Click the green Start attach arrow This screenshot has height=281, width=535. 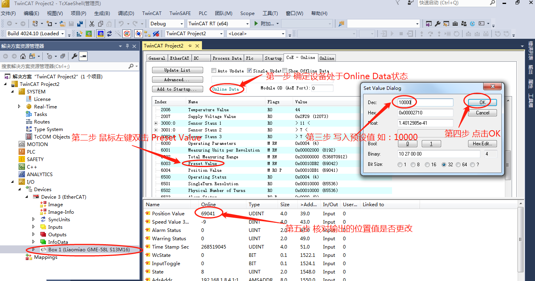(256, 24)
